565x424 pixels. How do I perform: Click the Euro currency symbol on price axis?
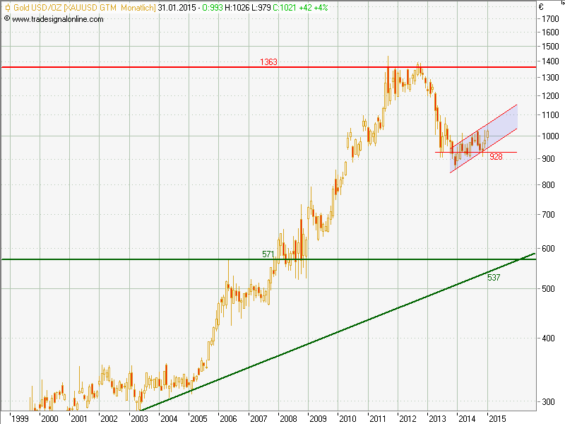(540, 7)
